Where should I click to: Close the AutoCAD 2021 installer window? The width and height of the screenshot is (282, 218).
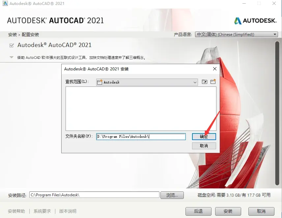(x=274, y=3)
